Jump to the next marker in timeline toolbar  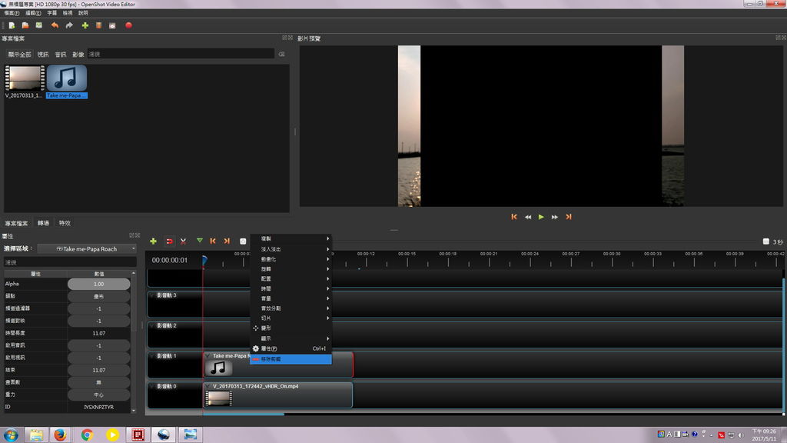(x=227, y=241)
